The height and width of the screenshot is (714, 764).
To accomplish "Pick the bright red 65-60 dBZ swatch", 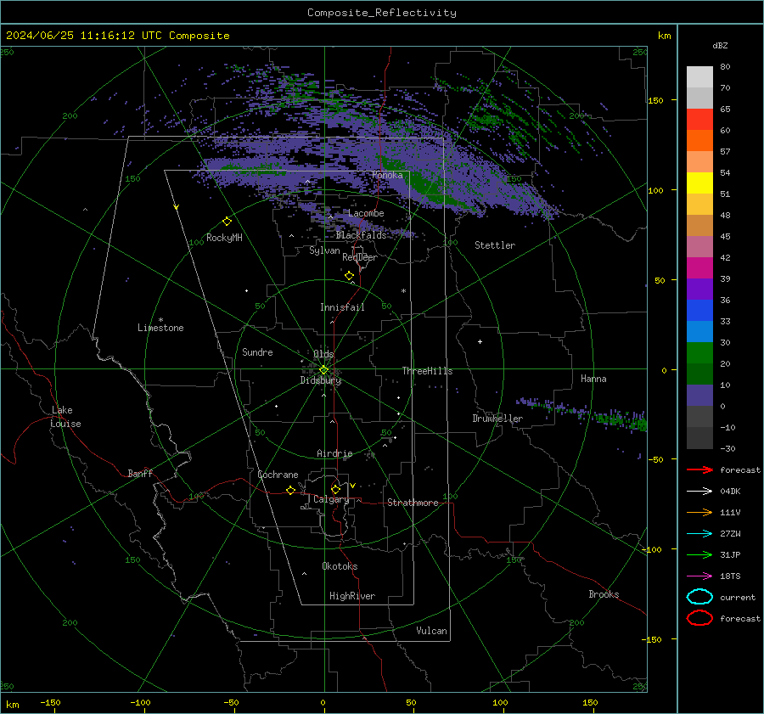I will [x=699, y=120].
